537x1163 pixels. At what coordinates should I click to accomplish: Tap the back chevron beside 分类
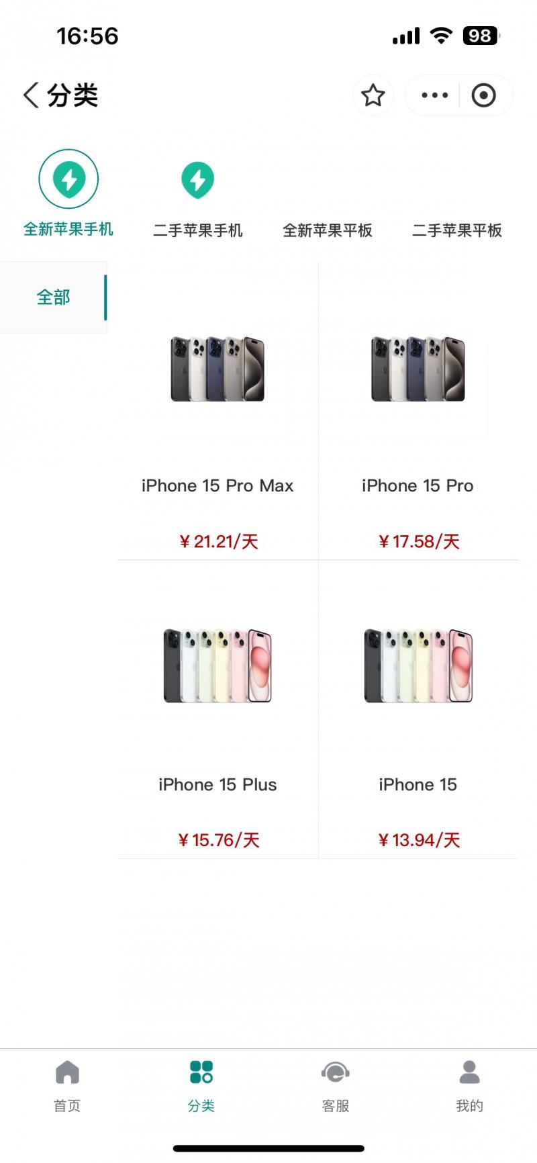pos(31,95)
